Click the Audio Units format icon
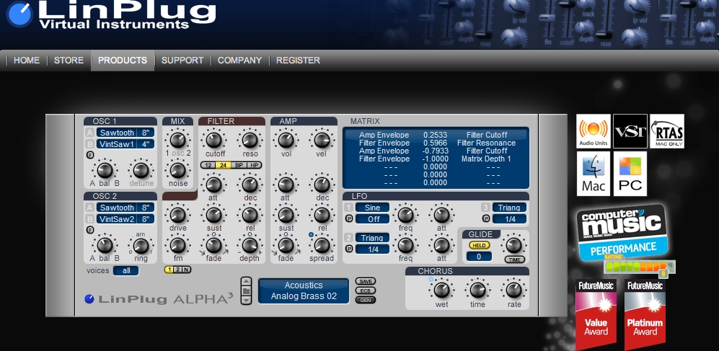Image resolution: width=719 pixels, height=351 pixels. coord(593,131)
